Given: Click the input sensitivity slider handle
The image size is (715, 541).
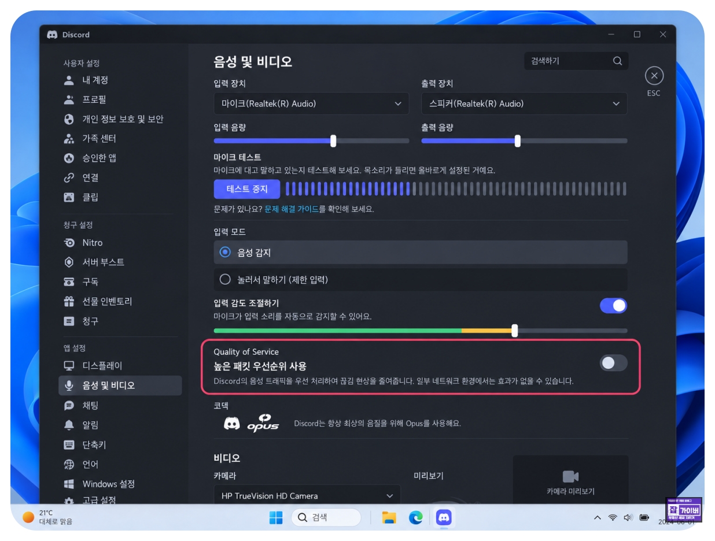Looking at the screenshot, I should click(514, 331).
